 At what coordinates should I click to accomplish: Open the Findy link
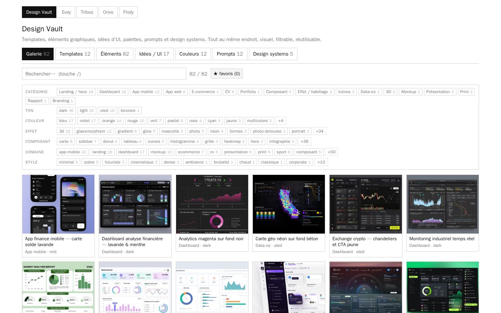tap(128, 12)
